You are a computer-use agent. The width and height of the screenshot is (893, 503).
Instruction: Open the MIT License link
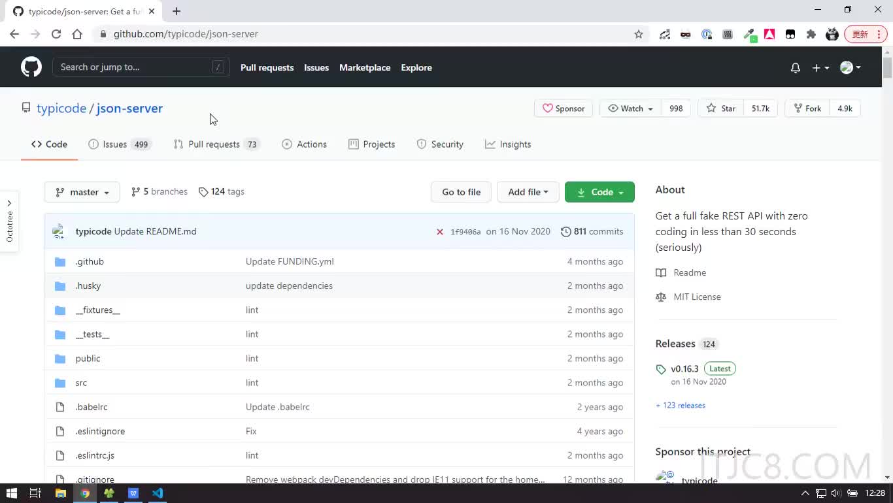click(x=689, y=297)
